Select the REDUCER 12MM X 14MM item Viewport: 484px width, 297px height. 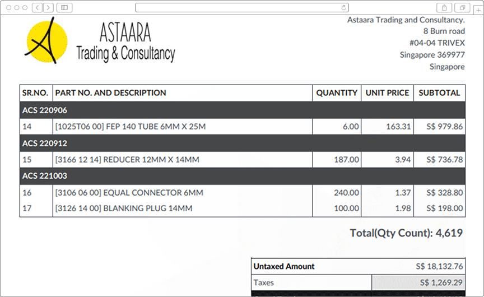pos(127,160)
